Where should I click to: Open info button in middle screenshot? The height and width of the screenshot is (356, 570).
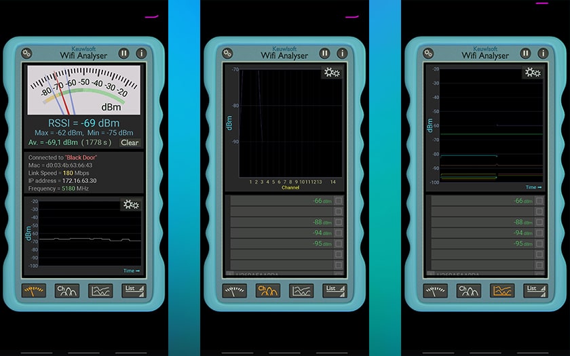[x=342, y=54]
